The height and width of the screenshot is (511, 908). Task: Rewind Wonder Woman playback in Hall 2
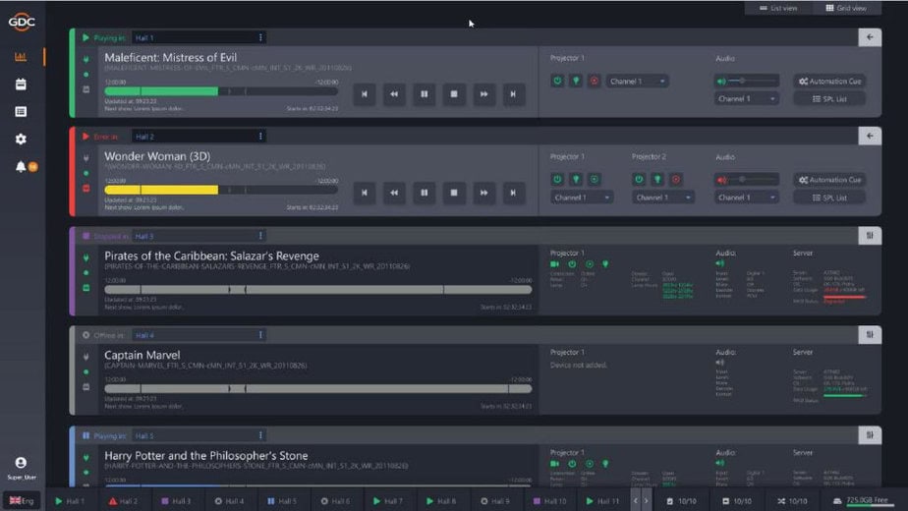394,193
